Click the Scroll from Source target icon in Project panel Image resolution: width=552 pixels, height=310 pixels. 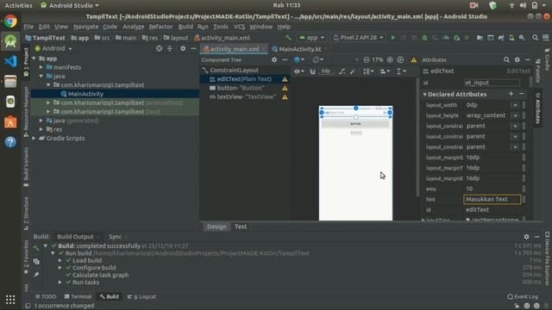click(159, 48)
